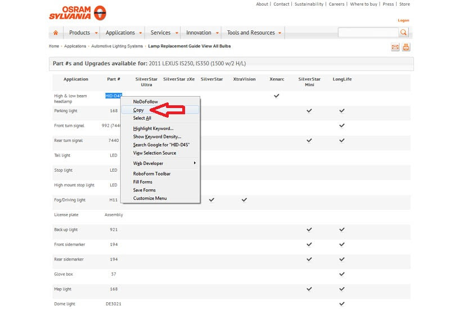The width and height of the screenshot is (450, 309).
Task: Open Where to buy link
Action: pyautogui.click(x=363, y=4)
